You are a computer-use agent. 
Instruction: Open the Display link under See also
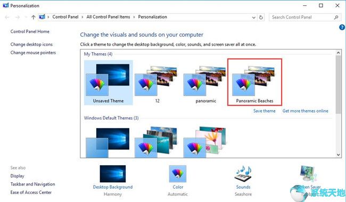pos(17,176)
